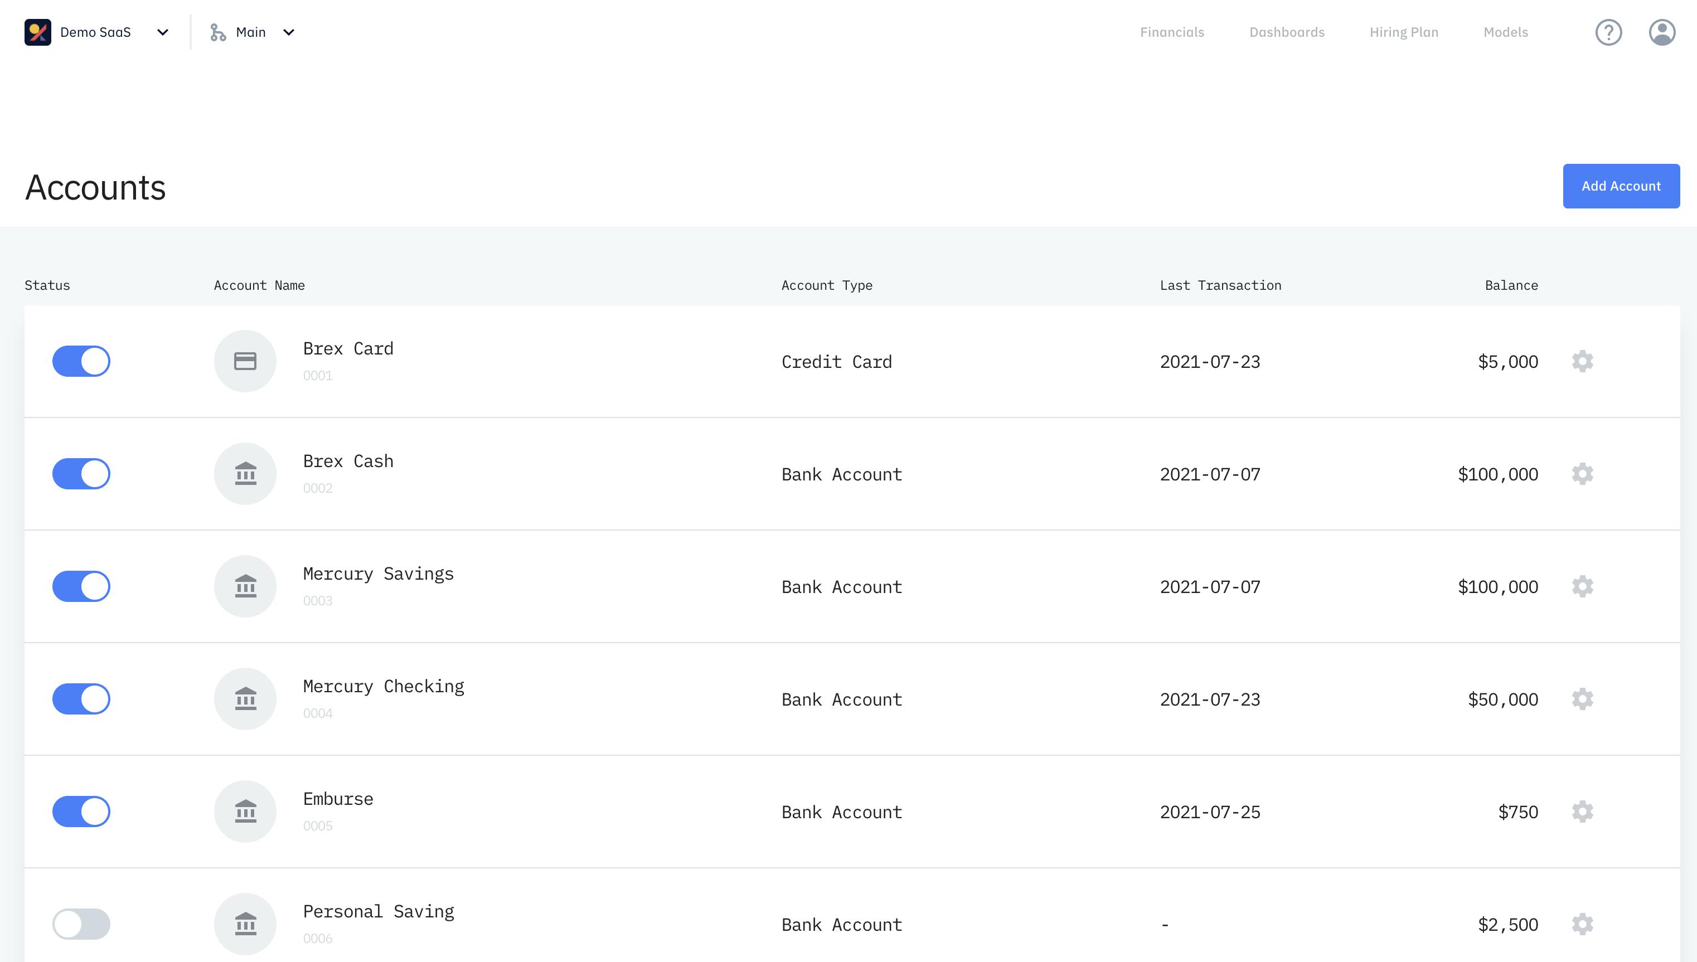Image resolution: width=1697 pixels, height=962 pixels.
Task: Open settings gear for Brex Card
Action: coord(1583,361)
